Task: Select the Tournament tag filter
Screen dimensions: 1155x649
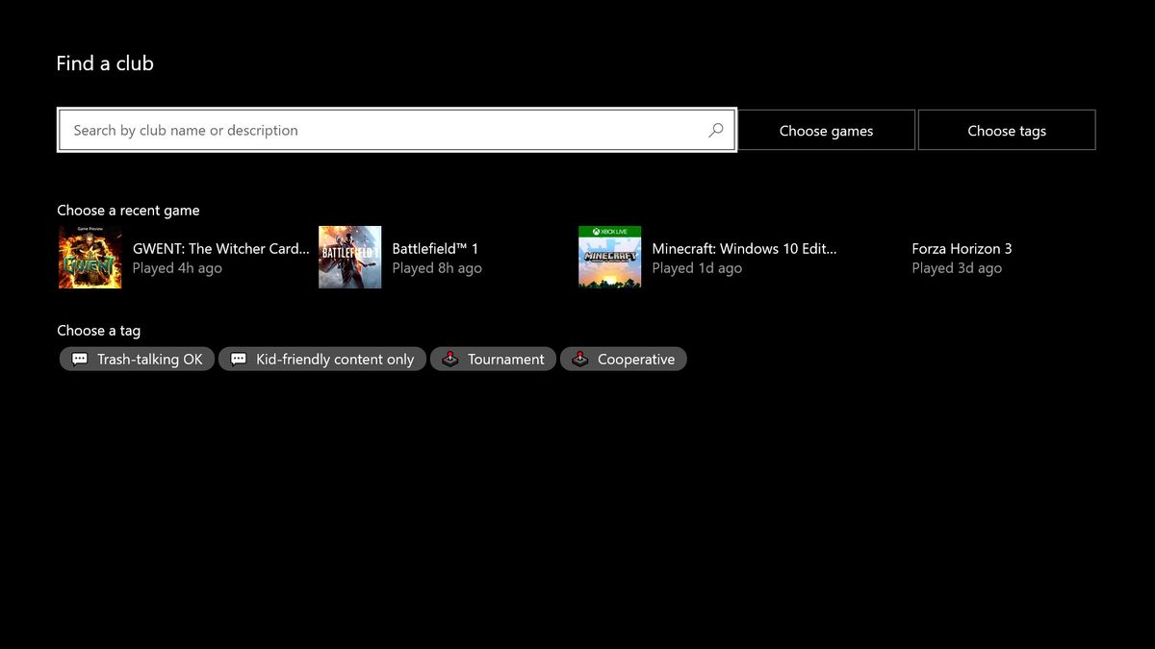Action: coord(493,359)
